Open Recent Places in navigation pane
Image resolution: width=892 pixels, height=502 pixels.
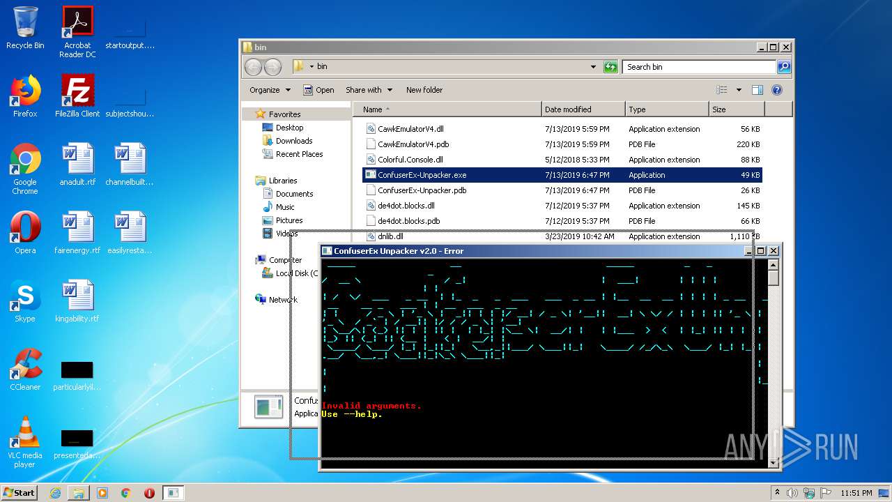point(299,154)
